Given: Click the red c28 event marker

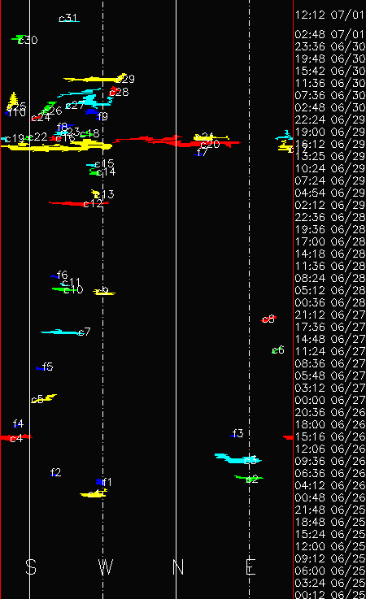Looking at the screenshot, I should coord(114,91).
